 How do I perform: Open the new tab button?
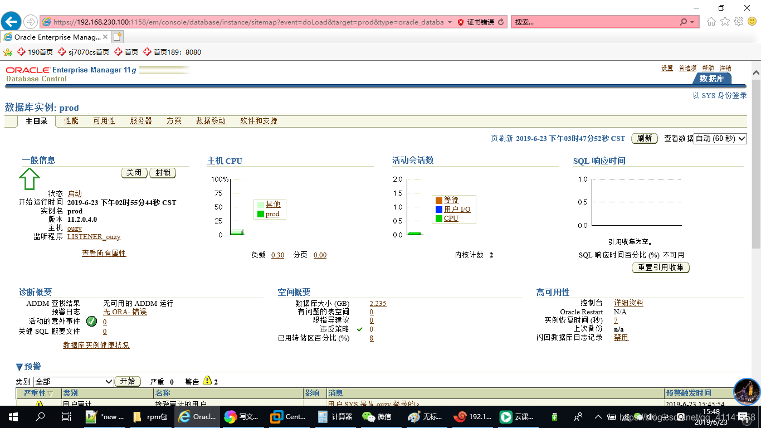[117, 37]
